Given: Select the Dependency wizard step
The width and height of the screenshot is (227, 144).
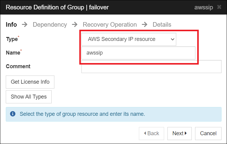Looking at the screenshot, I should [50, 25].
